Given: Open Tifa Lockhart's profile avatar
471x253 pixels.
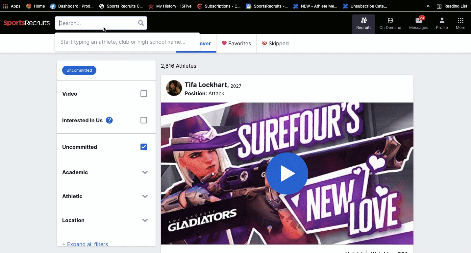Looking at the screenshot, I should pyautogui.click(x=174, y=88).
